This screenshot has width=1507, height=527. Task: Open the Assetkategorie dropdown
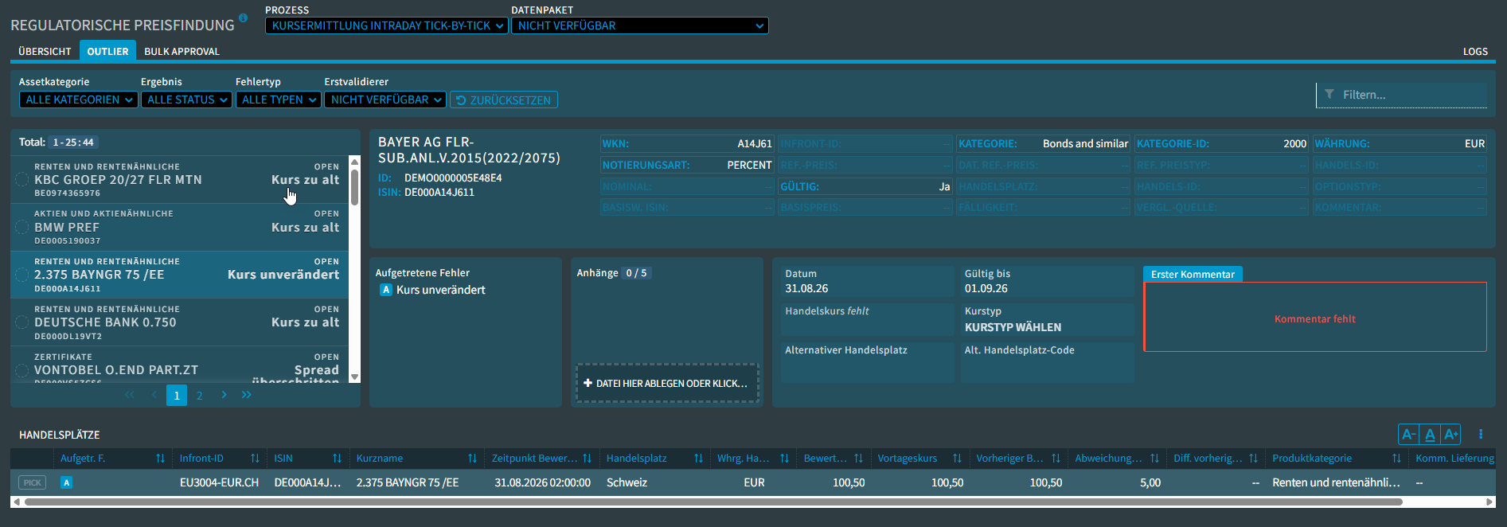[78, 100]
